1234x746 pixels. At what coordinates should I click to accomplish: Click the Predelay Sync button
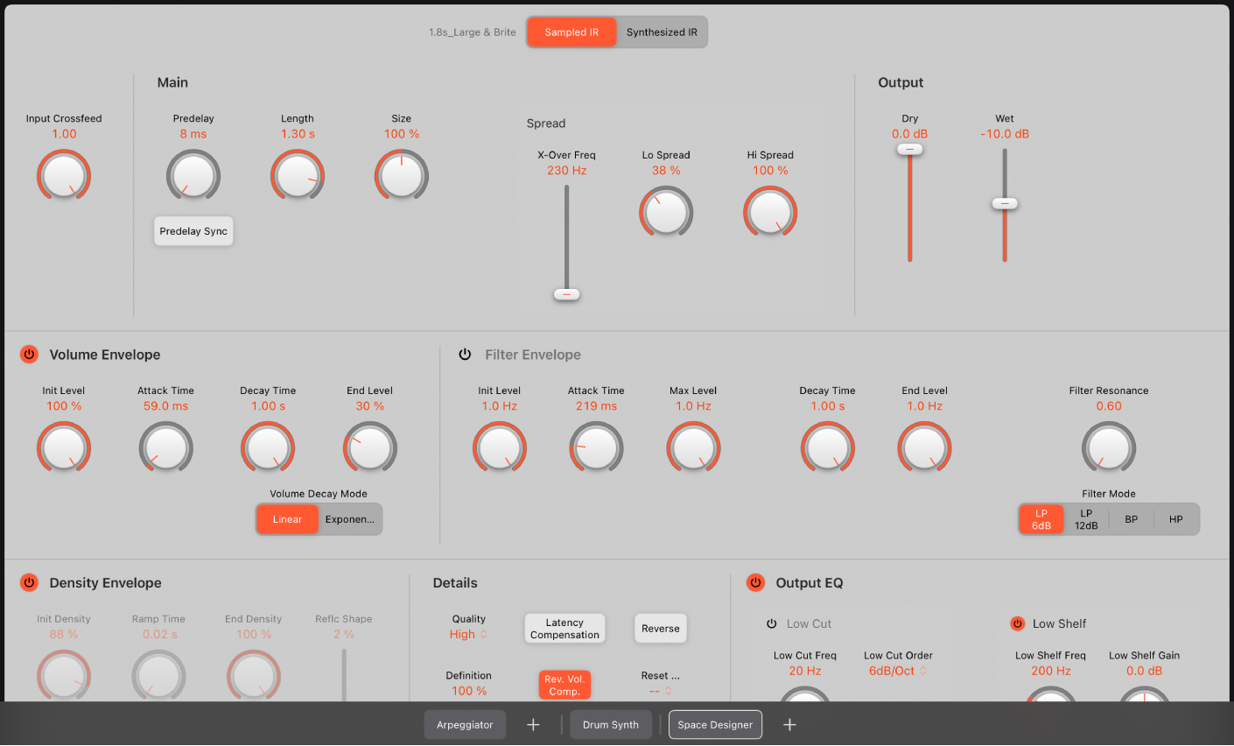point(193,231)
